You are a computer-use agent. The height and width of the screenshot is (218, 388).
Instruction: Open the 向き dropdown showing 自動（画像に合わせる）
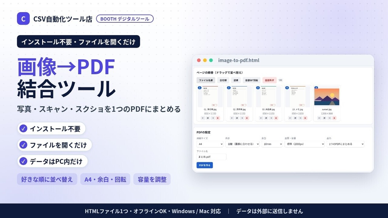242,144
